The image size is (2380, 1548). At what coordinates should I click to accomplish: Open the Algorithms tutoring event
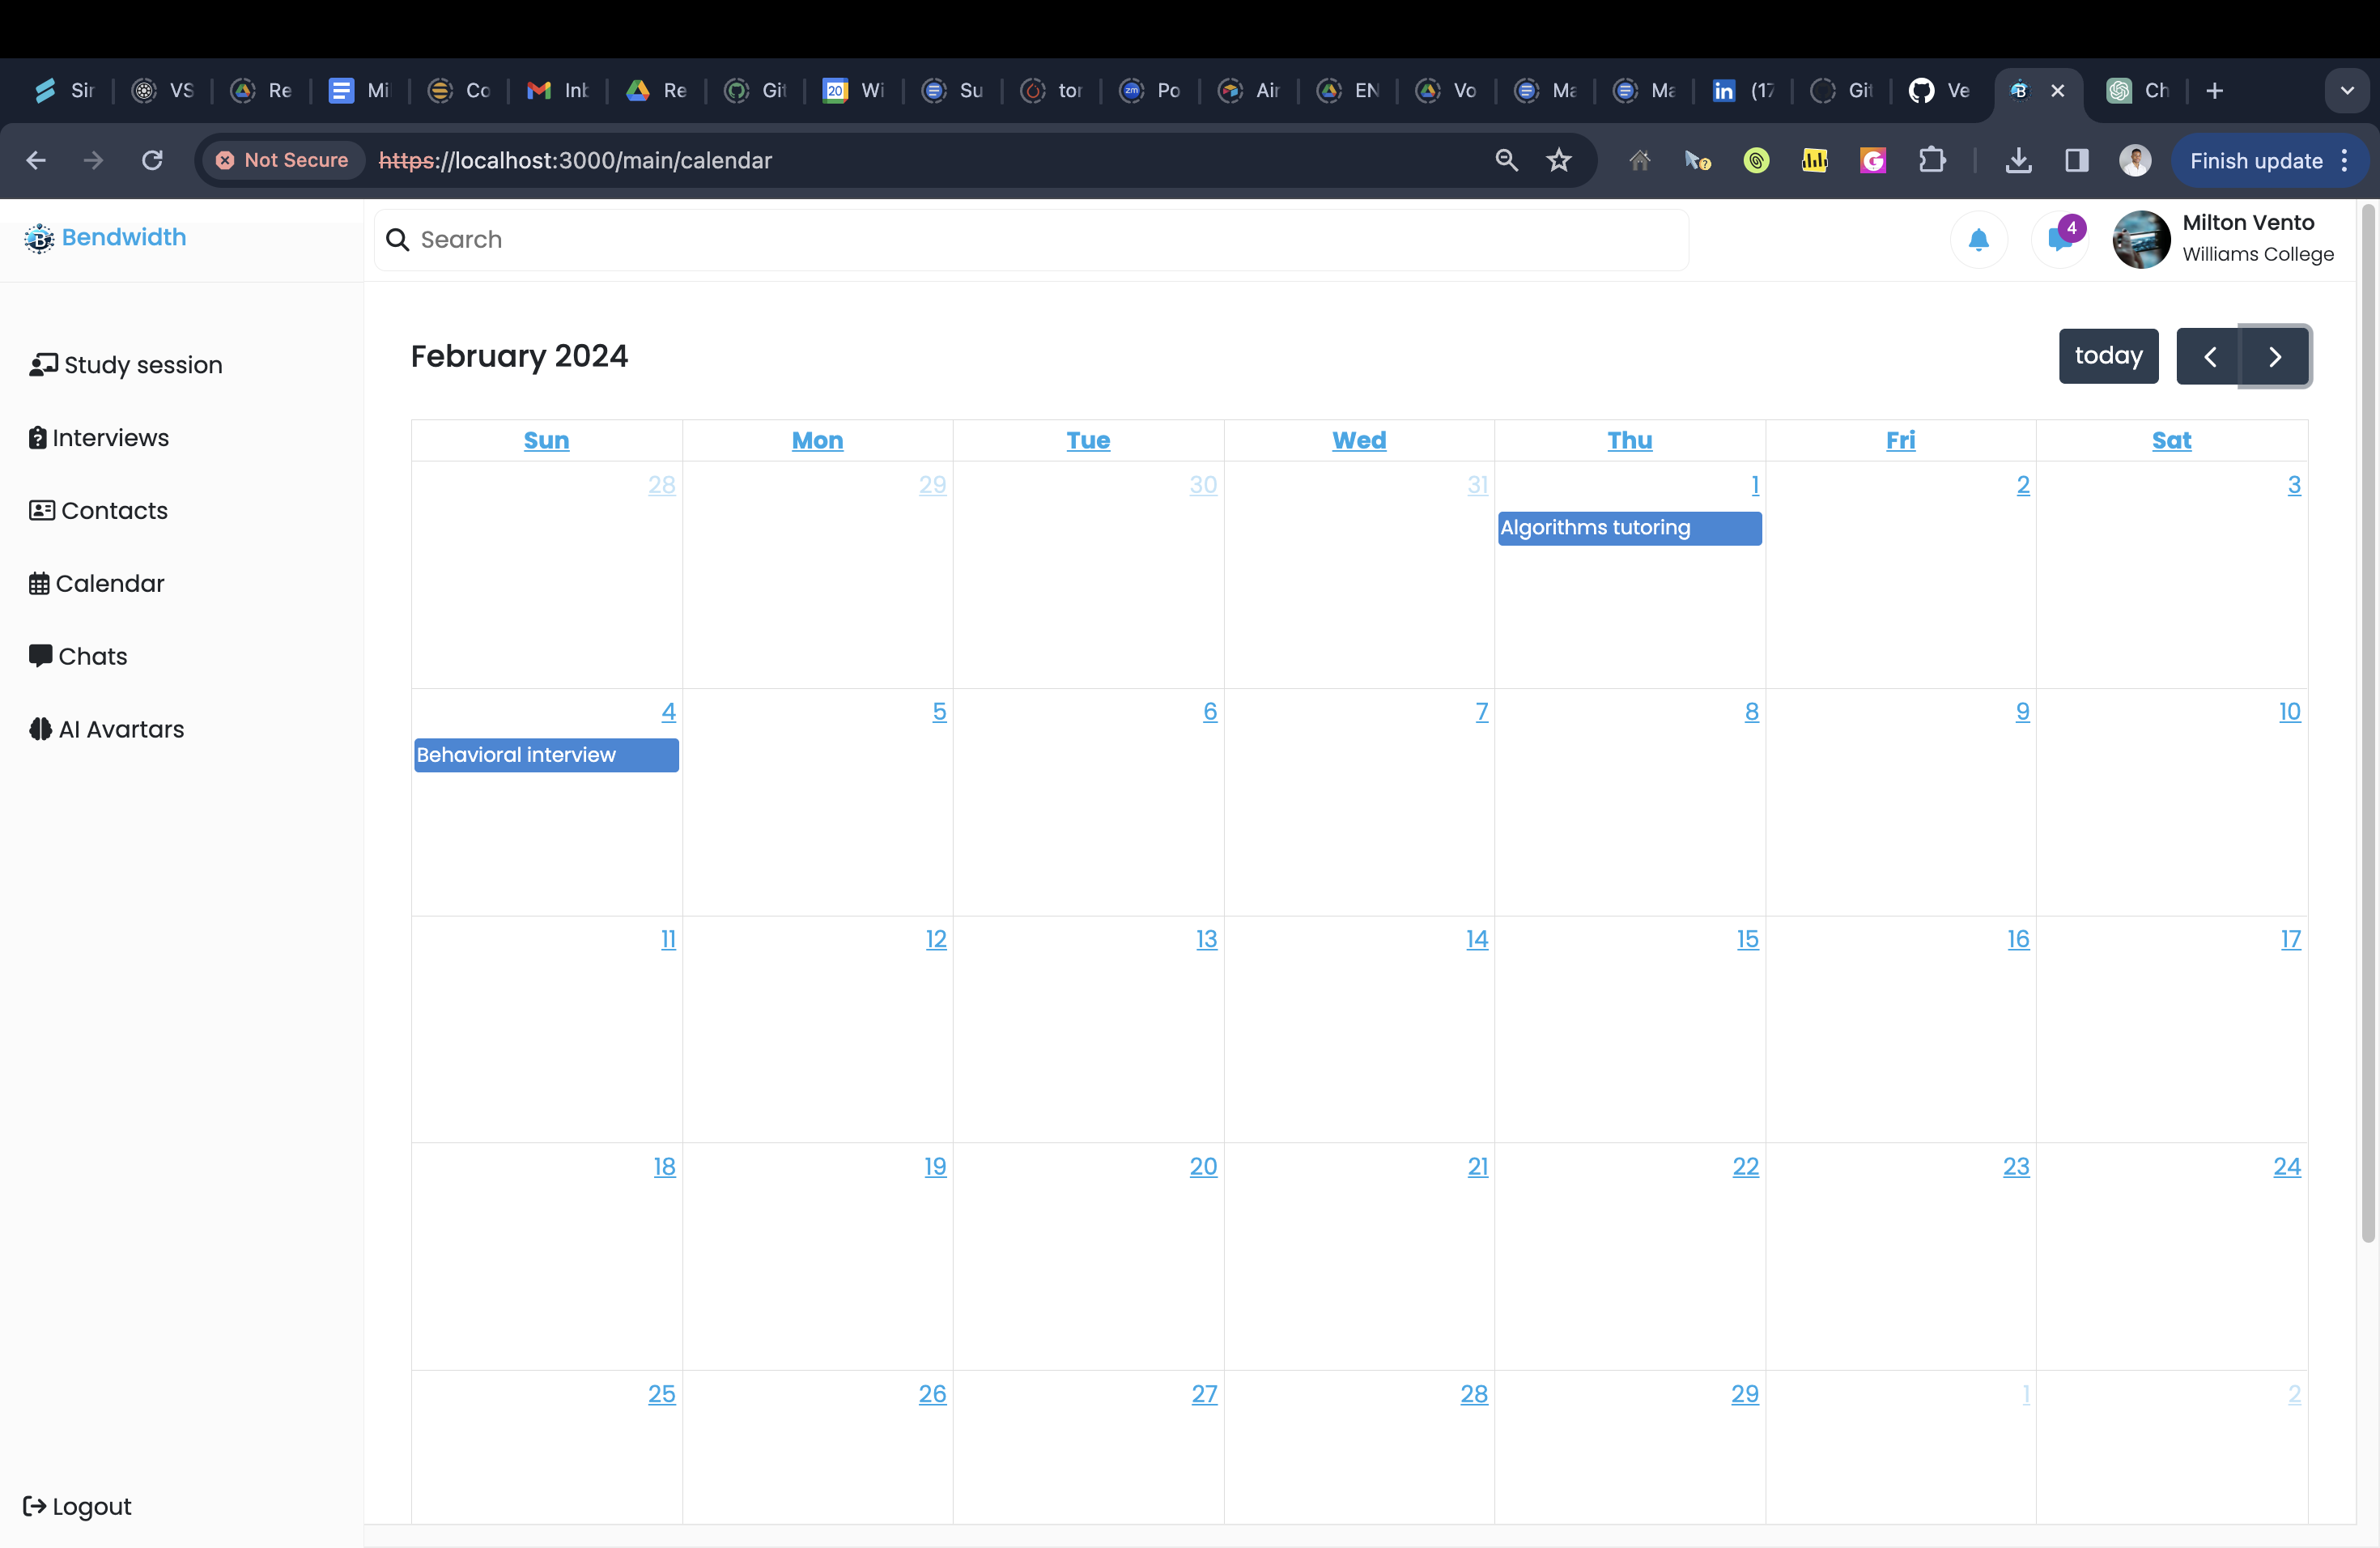point(1628,528)
